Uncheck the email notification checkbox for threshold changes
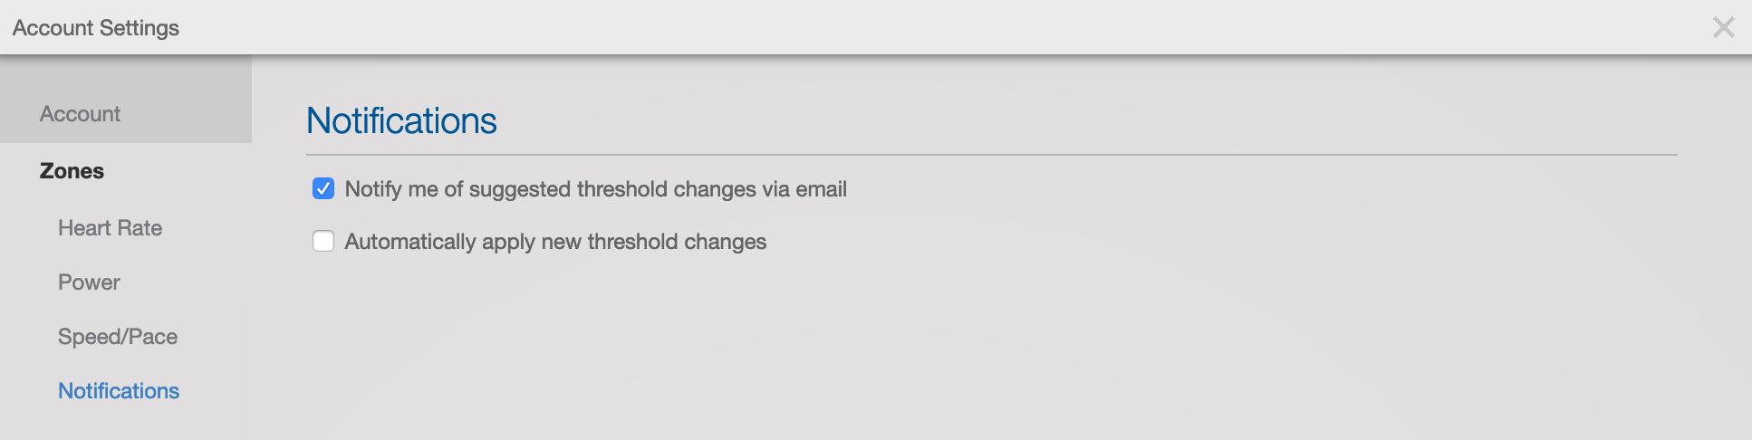This screenshot has width=1752, height=440. click(323, 188)
